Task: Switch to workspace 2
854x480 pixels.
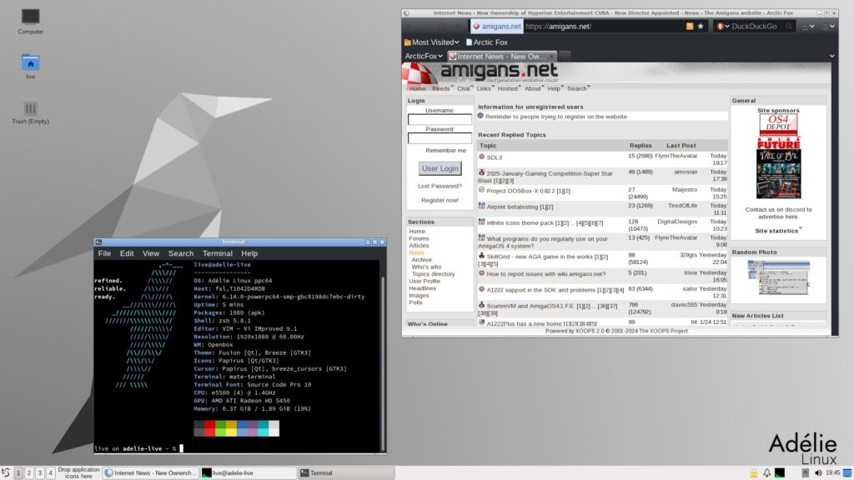Action: [29, 473]
